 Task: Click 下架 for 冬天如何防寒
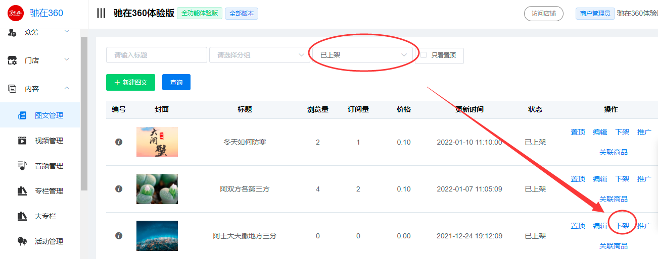tap(622, 132)
